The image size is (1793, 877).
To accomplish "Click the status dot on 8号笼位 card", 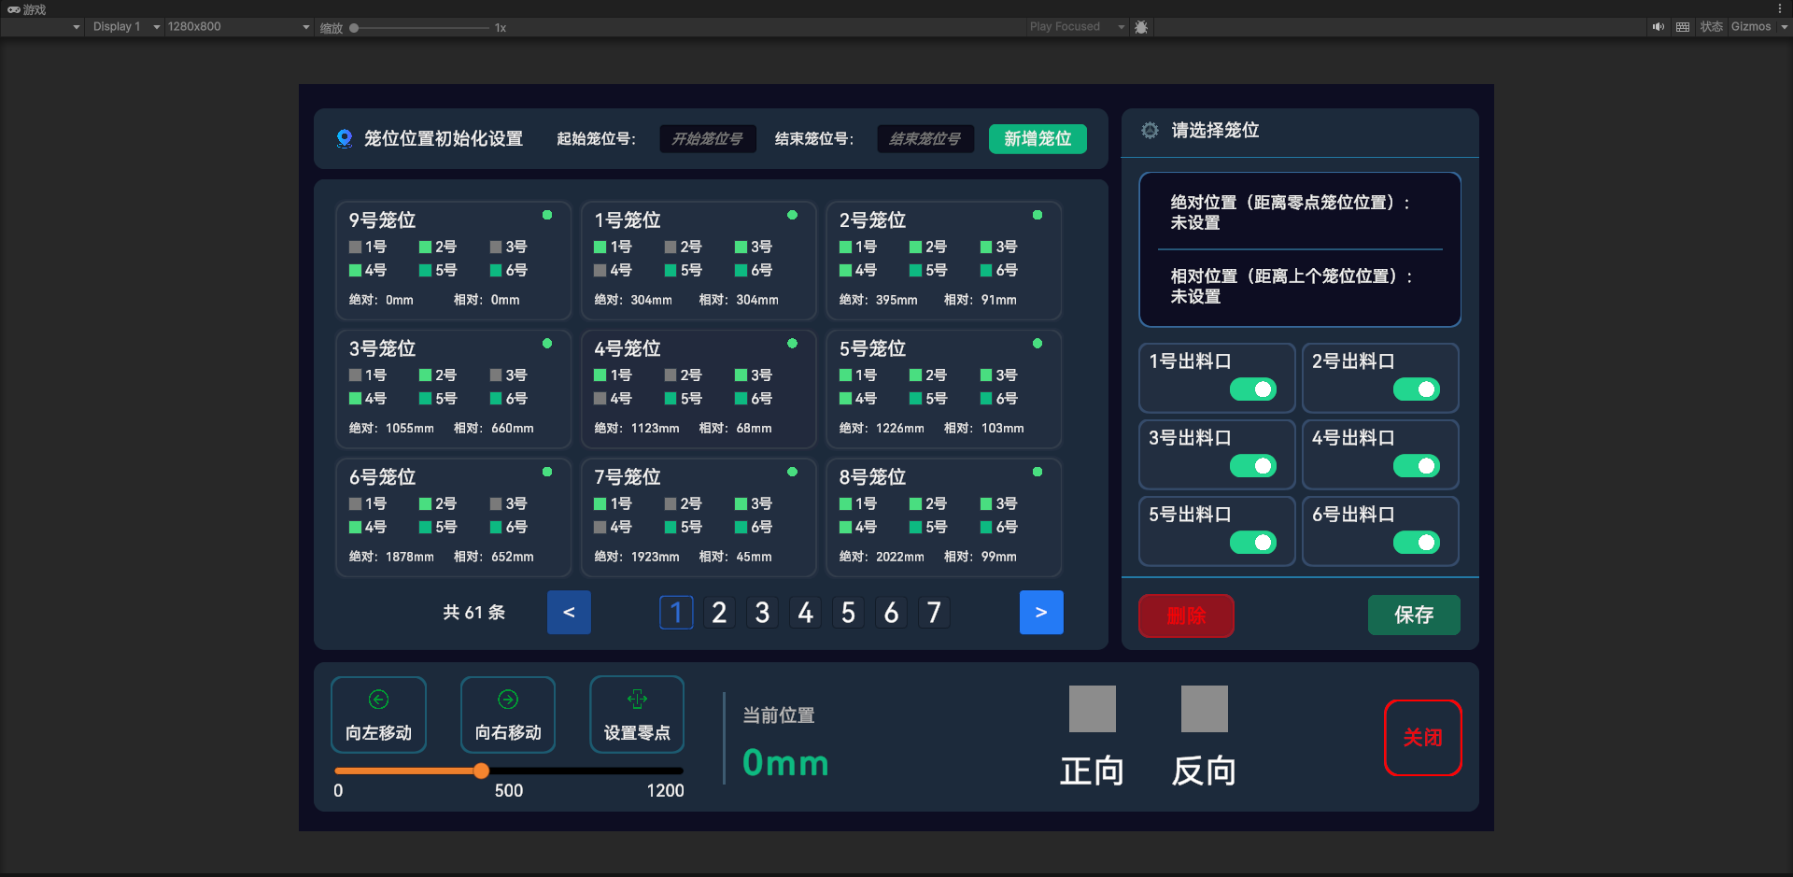I will click(1038, 472).
